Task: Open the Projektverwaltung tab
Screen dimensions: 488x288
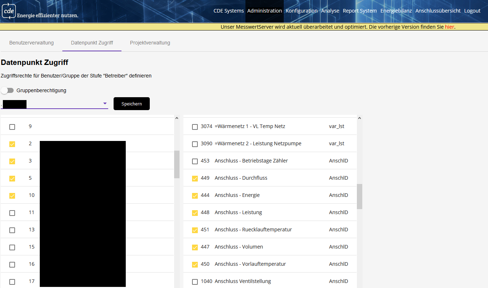Action: pos(150,43)
